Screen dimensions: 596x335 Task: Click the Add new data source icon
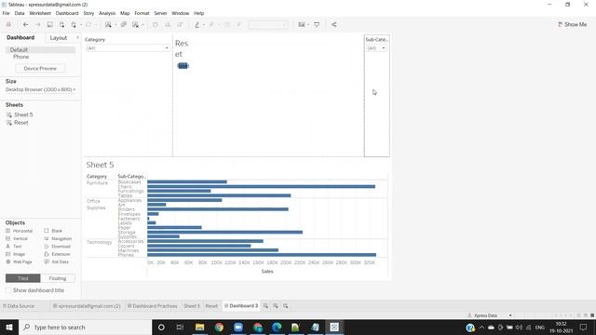pos(61,25)
